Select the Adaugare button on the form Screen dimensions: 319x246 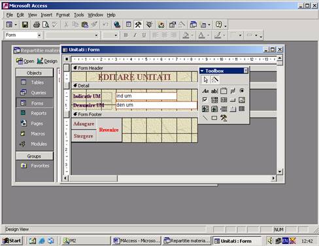click(x=84, y=124)
